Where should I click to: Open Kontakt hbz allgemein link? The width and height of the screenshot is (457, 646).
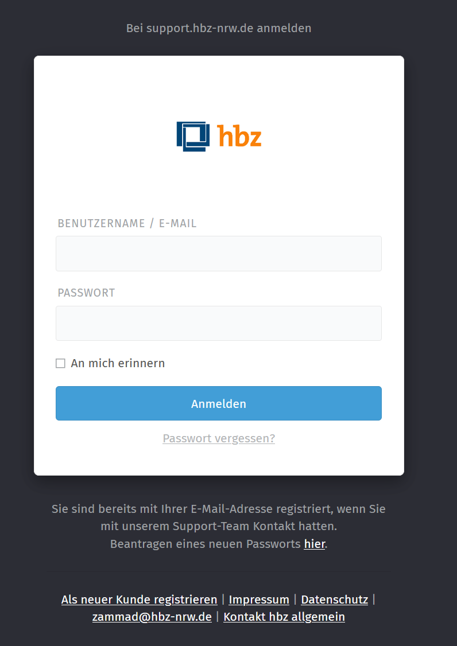[x=284, y=617]
